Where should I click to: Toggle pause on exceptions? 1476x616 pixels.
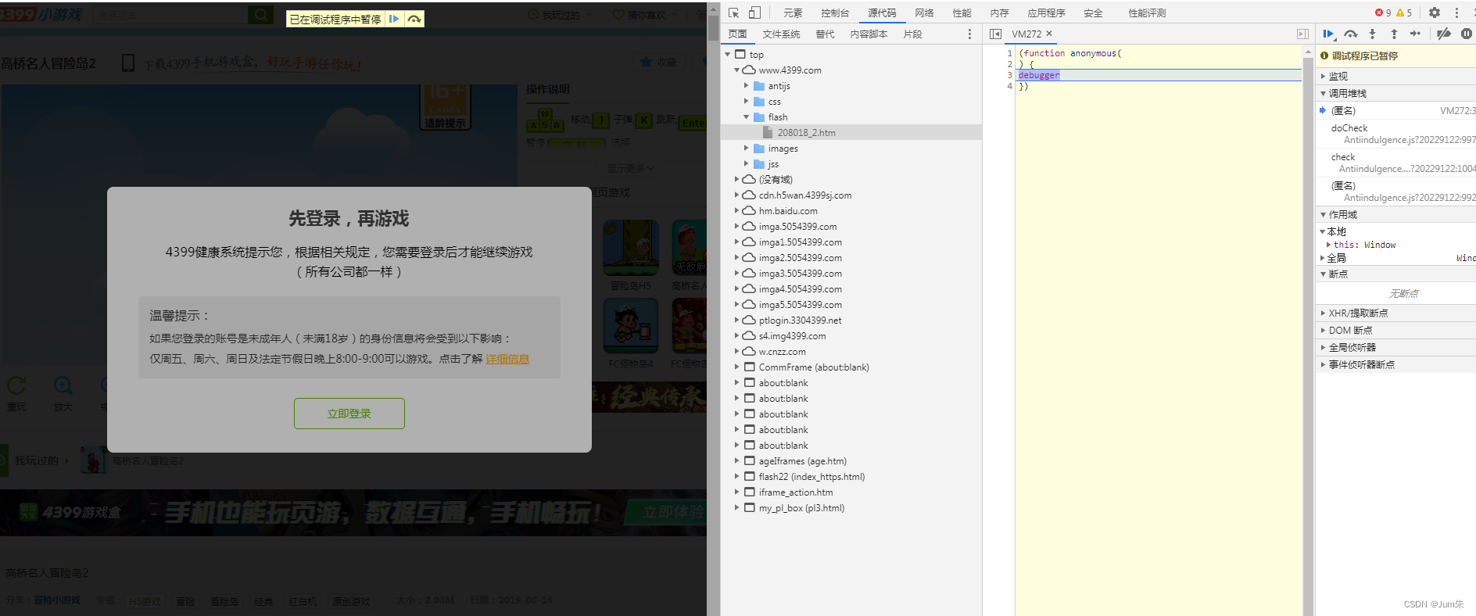(x=1466, y=34)
